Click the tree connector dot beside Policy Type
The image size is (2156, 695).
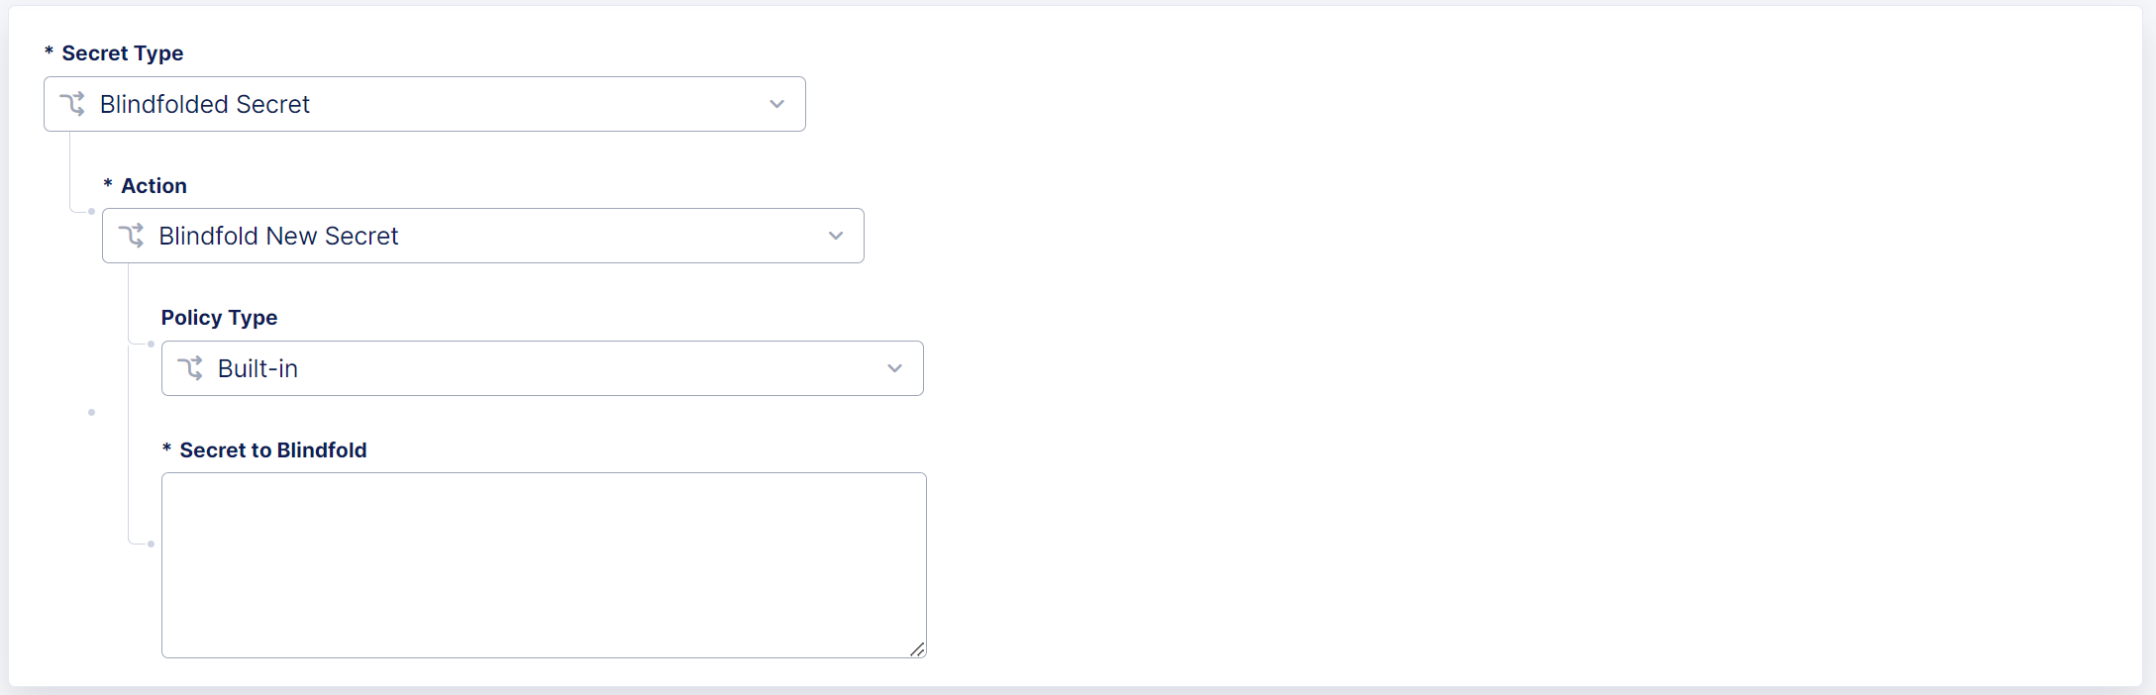pyautogui.click(x=151, y=345)
